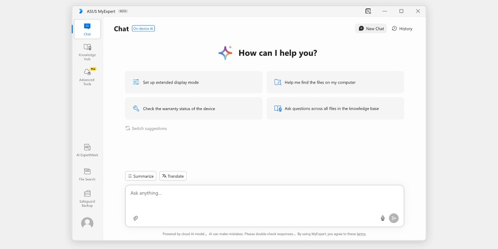This screenshot has width=498, height=249.
Task: Click the Summarize button
Action: click(140, 176)
